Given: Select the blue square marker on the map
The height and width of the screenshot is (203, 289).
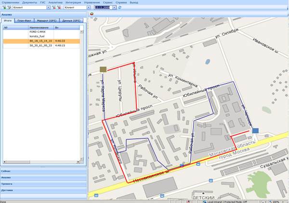Looking at the screenshot, I should [x=255, y=131].
